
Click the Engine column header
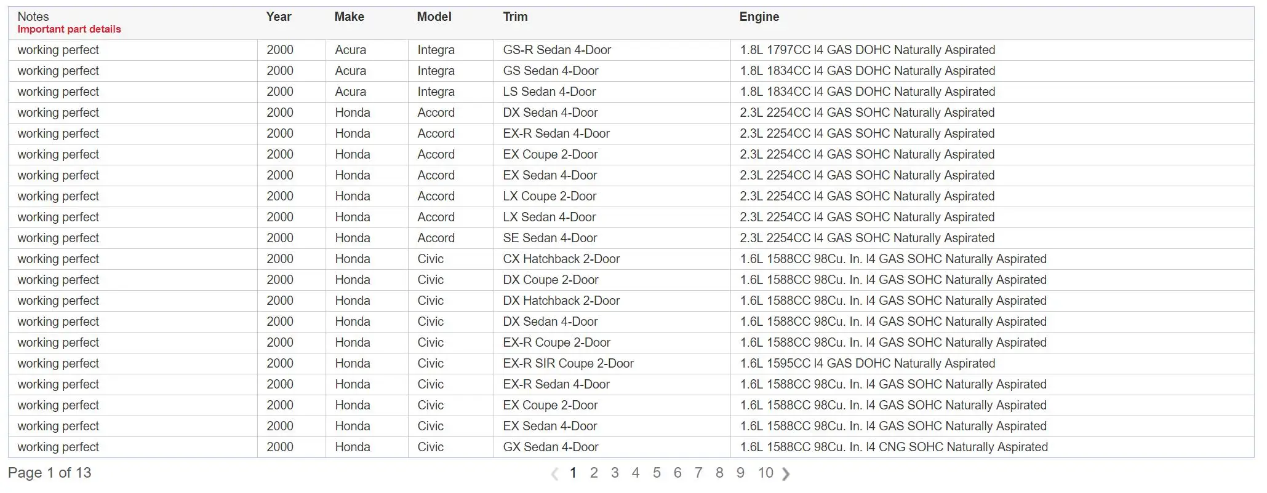point(759,17)
